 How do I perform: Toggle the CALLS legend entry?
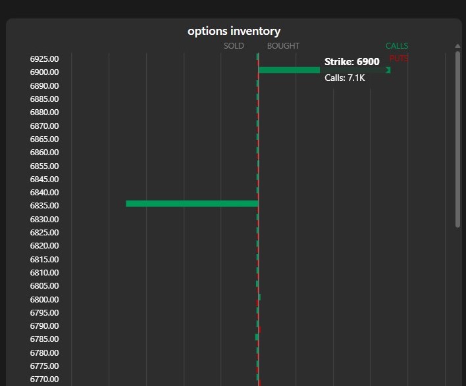coord(397,46)
